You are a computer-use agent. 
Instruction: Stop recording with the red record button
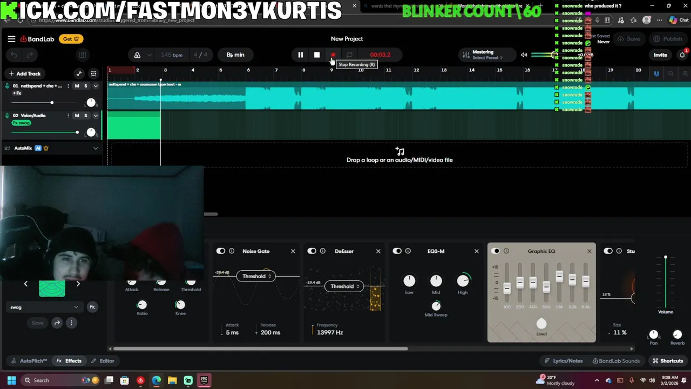pyautogui.click(x=333, y=55)
